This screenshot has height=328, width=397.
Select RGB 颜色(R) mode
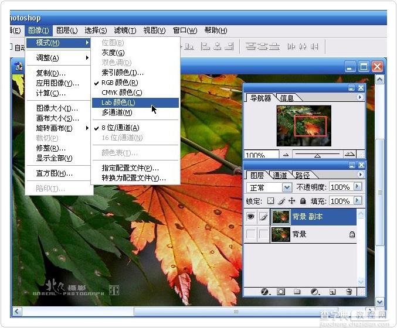[x=135, y=83]
